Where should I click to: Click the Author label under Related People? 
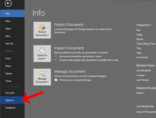(140, 93)
